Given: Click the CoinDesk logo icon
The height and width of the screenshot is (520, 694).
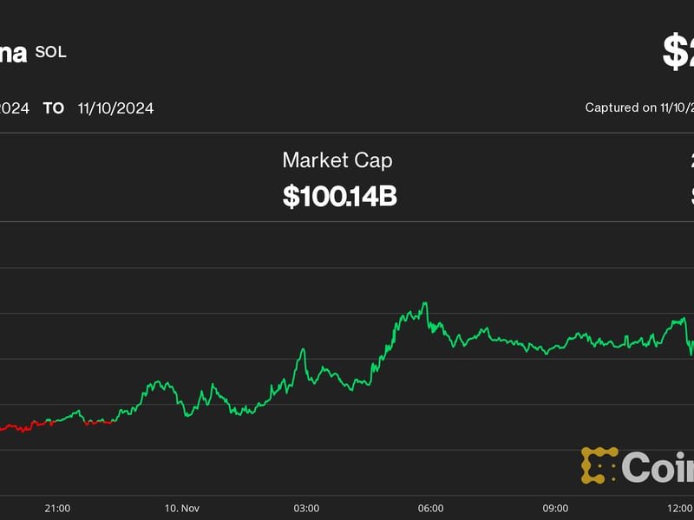Looking at the screenshot, I should click(599, 465).
